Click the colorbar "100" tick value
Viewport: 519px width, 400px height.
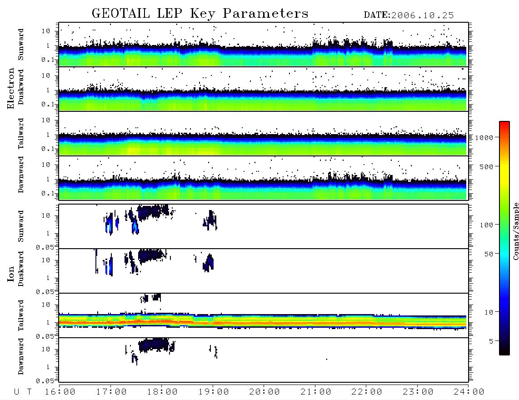point(487,225)
